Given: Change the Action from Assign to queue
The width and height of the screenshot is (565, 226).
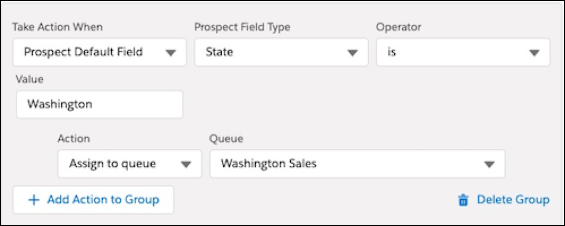Looking at the screenshot, I should [x=129, y=164].
